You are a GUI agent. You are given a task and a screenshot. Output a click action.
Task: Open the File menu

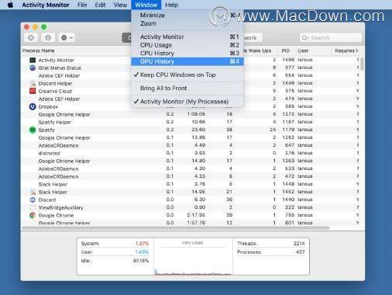pos(82,5)
